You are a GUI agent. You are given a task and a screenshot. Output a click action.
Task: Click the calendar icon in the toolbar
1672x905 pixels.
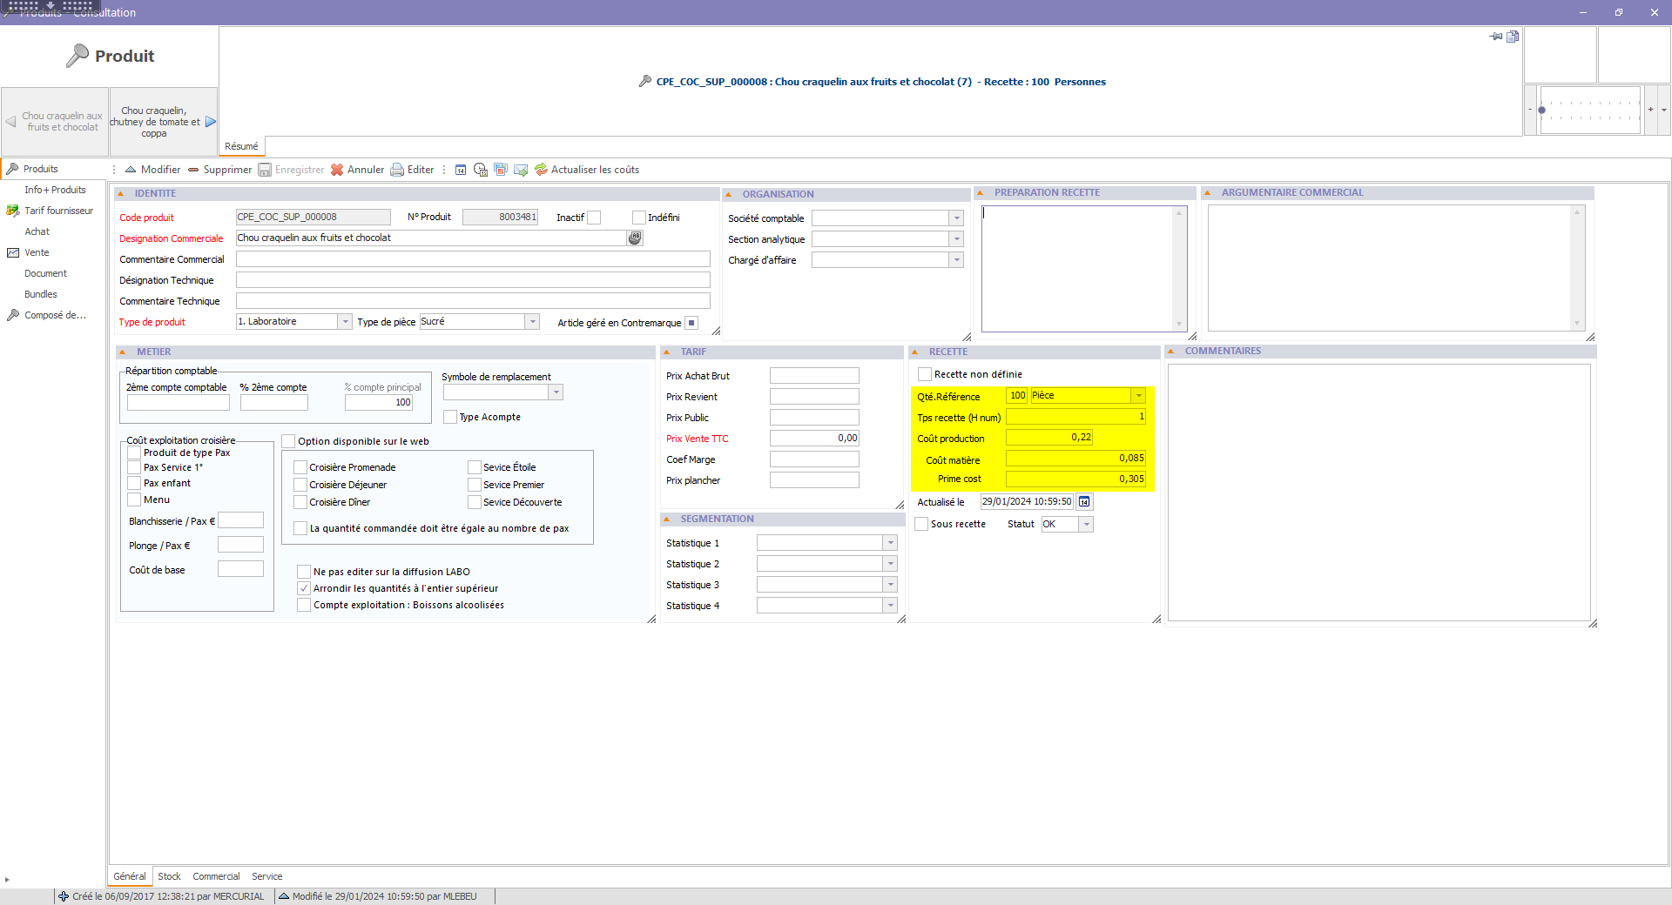461,170
